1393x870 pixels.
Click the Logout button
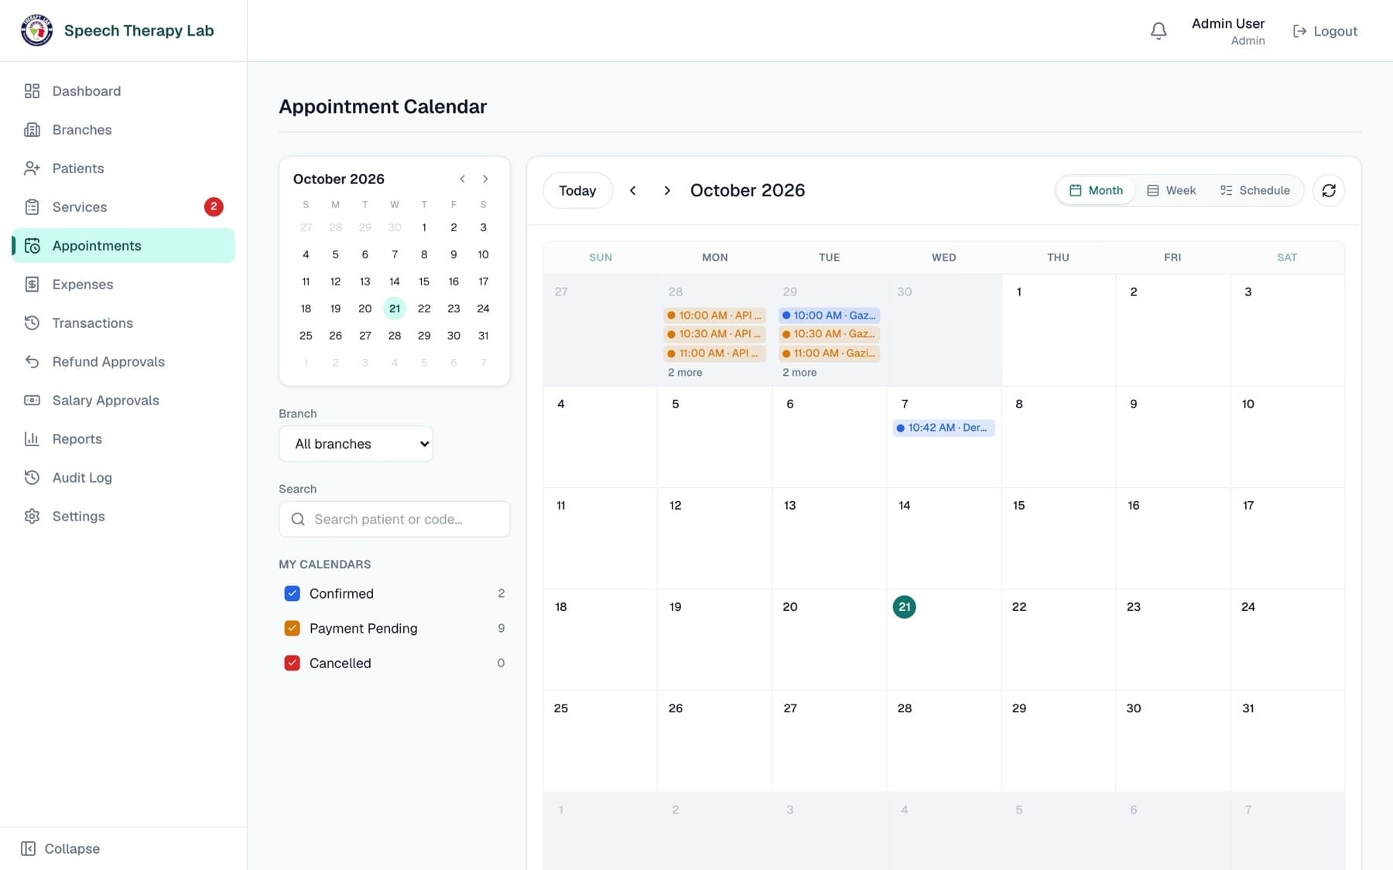pos(1325,31)
